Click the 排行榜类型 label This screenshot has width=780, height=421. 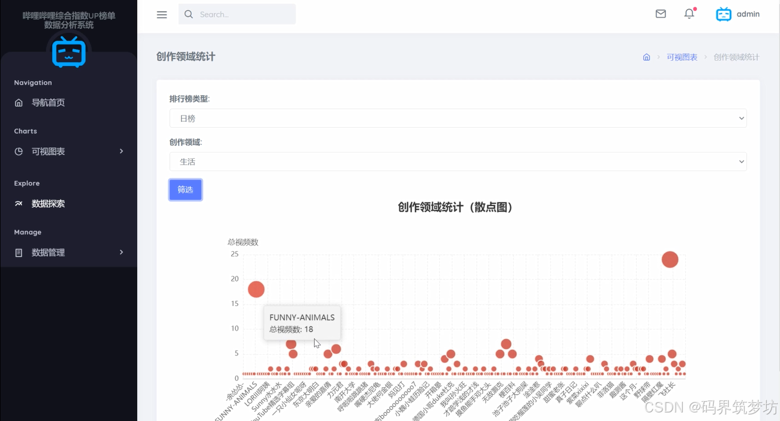click(x=190, y=99)
